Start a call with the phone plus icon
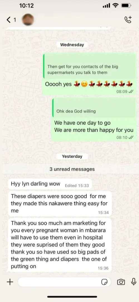The height and width of the screenshot is (302, 139). tap(128, 20)
